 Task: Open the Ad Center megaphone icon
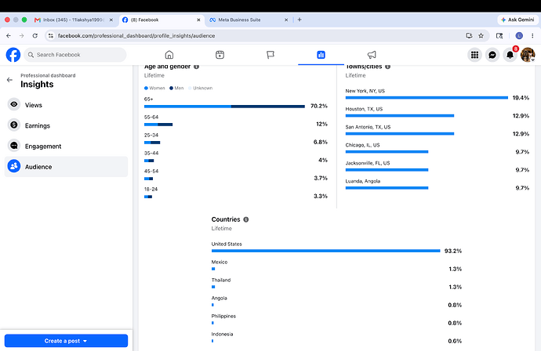372,55
